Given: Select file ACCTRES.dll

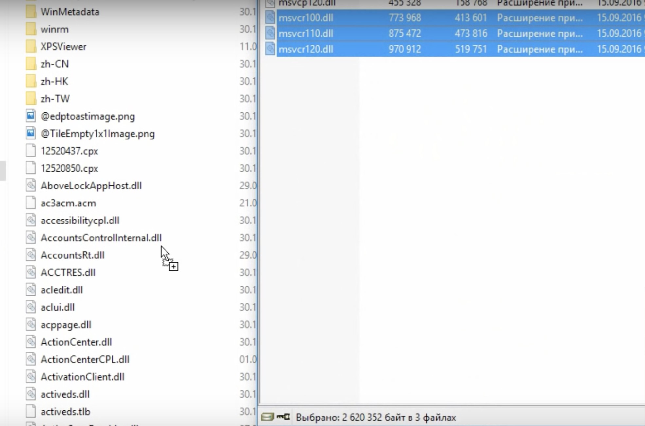Looking at the screenshot, I should click(68, 272).
